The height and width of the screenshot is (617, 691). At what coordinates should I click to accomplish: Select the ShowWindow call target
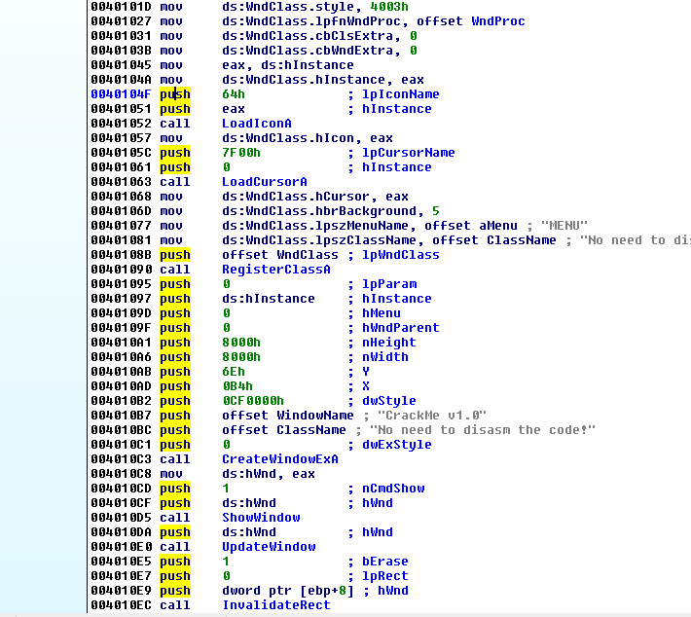coord(260,518)
